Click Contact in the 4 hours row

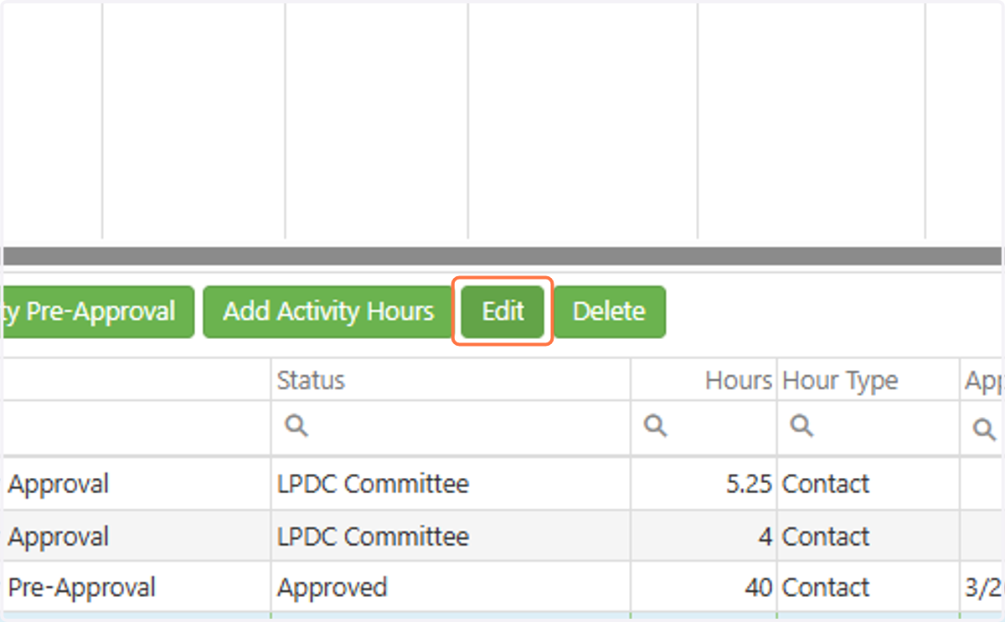pos(826,536)
